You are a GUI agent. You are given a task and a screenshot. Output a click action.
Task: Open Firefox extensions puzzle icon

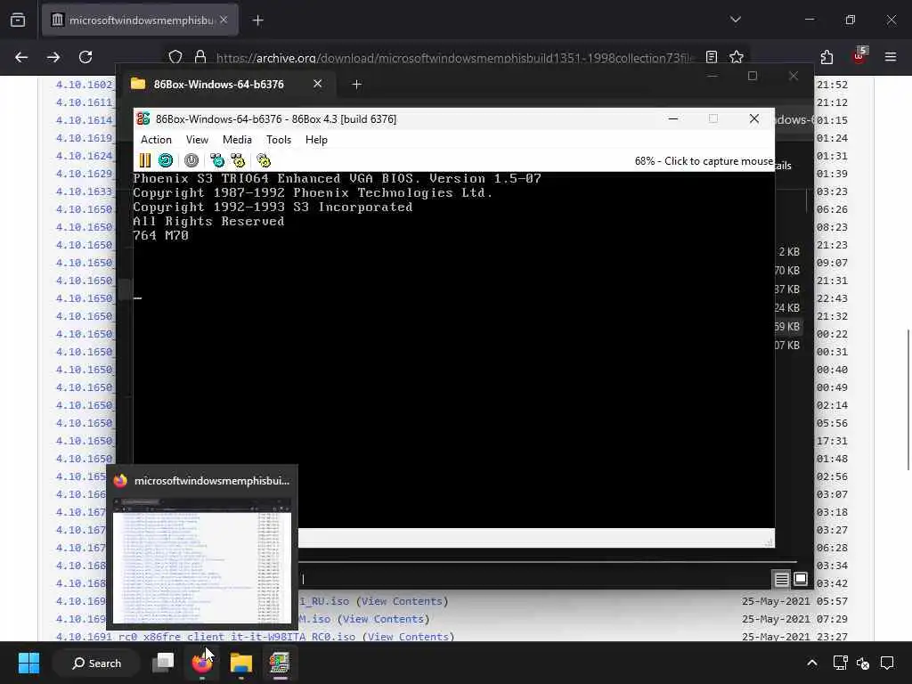[826, 57]
